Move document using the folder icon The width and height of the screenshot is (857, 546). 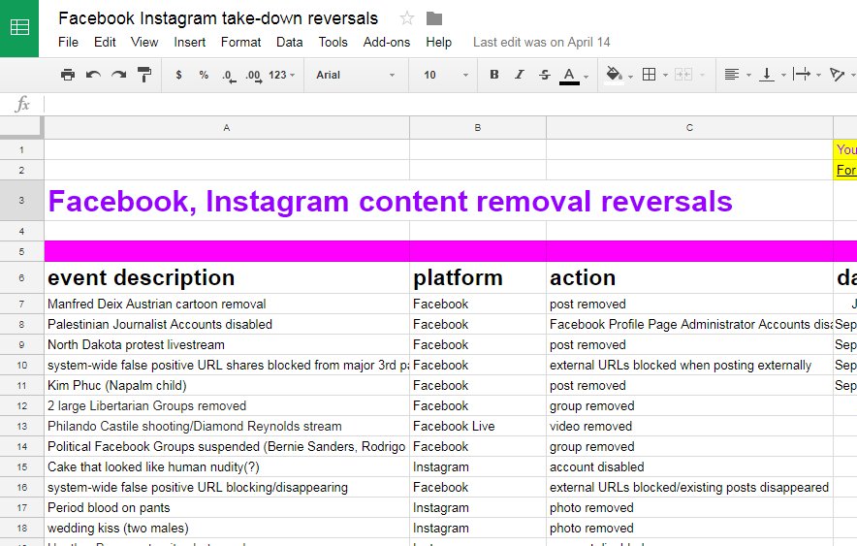[x=434, y=18]
